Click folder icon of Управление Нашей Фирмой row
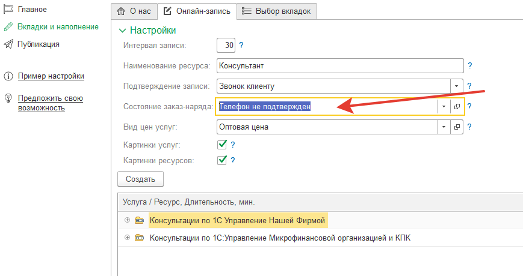This screenshot has height=276, width=523. 139,220
